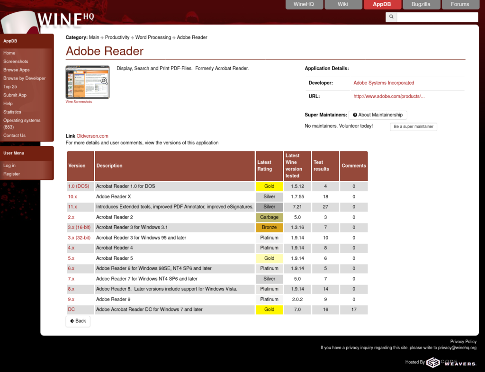
Task: Click the Latest Rating column header
Action: 269,166
